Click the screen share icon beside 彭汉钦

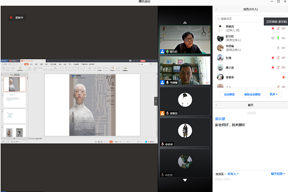(x=273, y=38)
